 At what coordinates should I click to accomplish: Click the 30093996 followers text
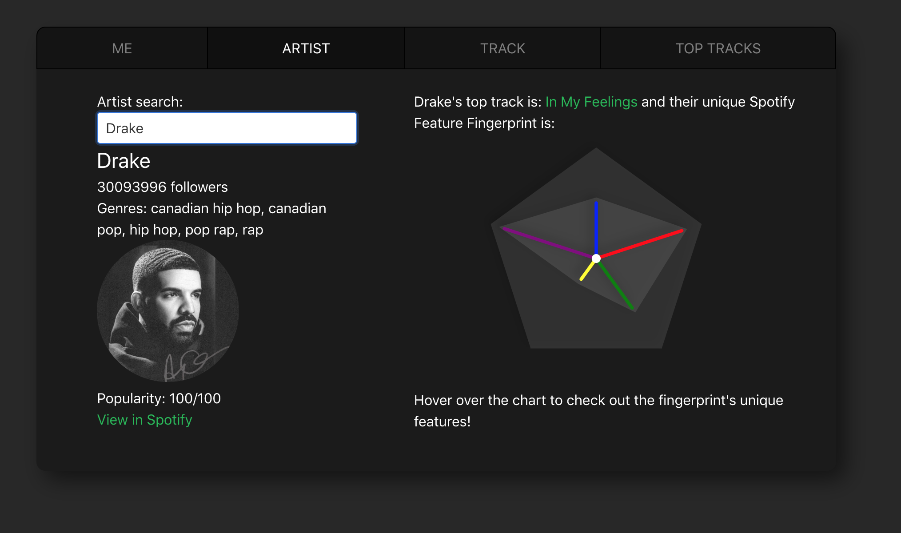(163, 187)
